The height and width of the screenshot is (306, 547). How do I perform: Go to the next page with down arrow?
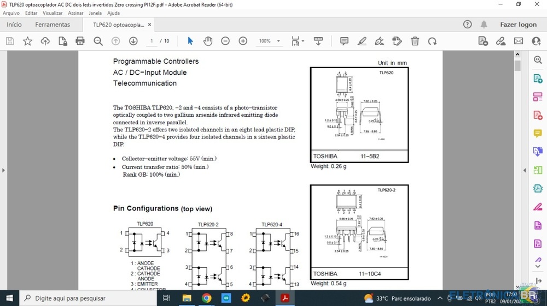(133, 41)
